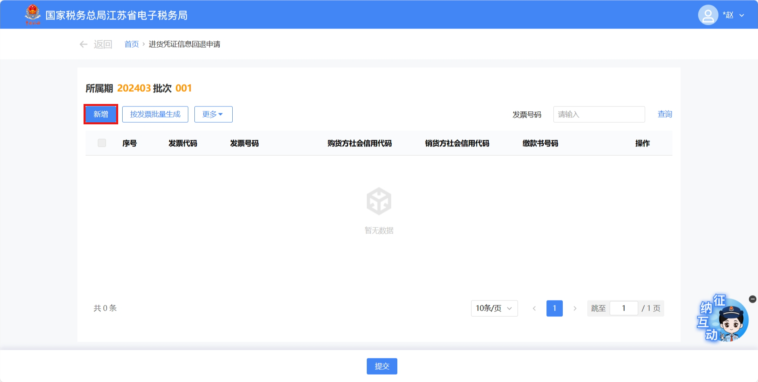Focus the 发票号码 search input field
This screenshot has height=382, width=758.
tap(599, 115)
